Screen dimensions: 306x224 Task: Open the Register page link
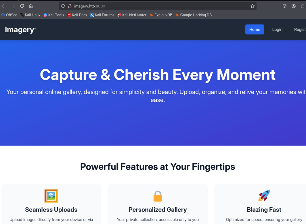click(300, 29)
